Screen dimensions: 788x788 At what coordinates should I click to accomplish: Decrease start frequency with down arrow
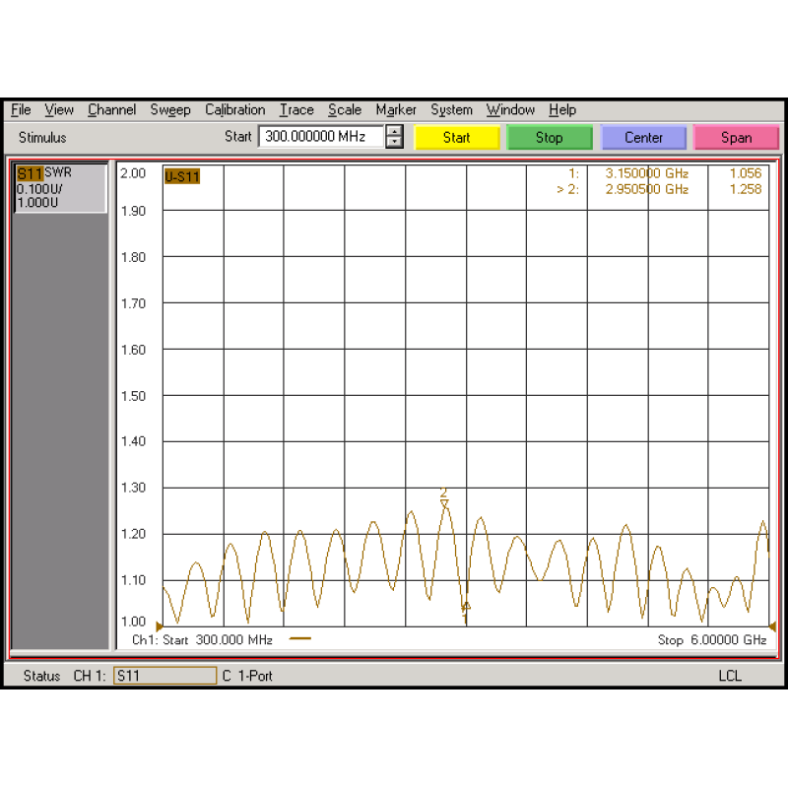[395, 143]
